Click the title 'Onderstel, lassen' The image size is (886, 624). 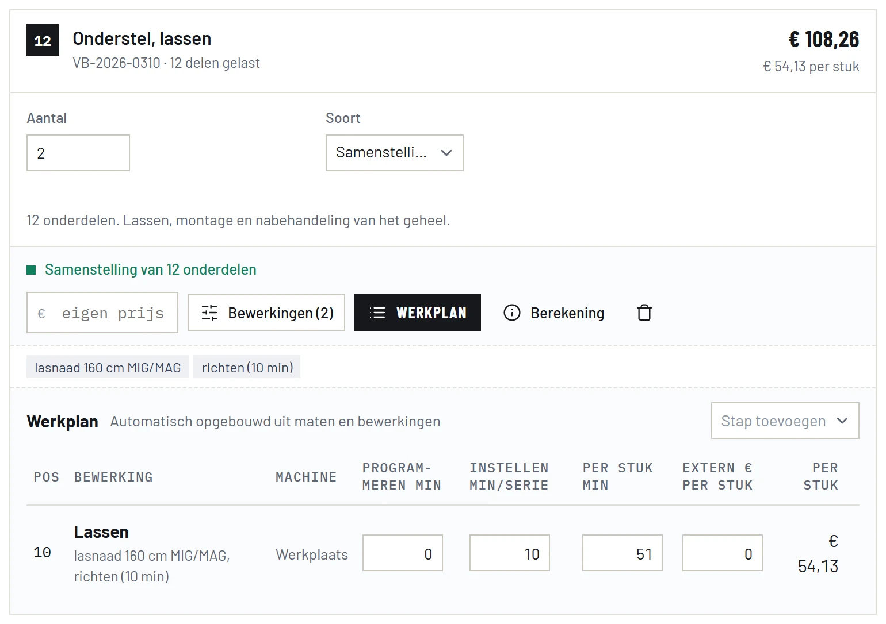coord(142,38)
